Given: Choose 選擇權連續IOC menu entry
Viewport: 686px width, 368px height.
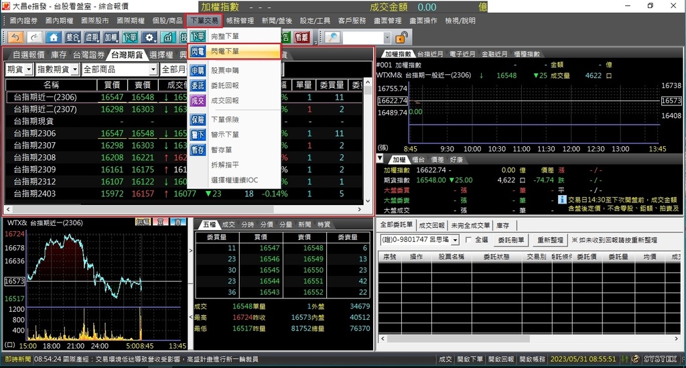Looking at the screenshot, I should [234, 180].
